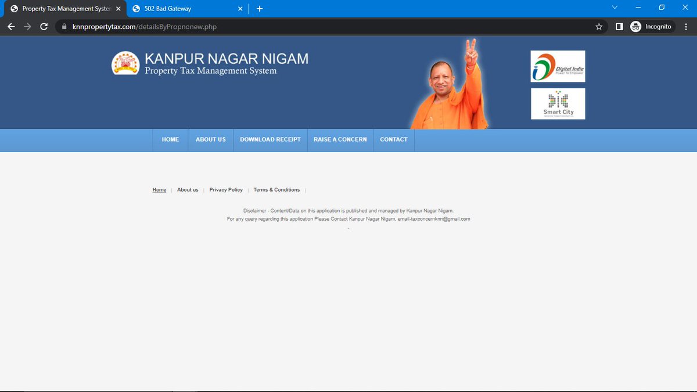Open DOWNLOAD RECEIPT menu item
Image resolution: width=697 pixels, height=392 pixels.
pyautogui.click(x=270, y=140)
